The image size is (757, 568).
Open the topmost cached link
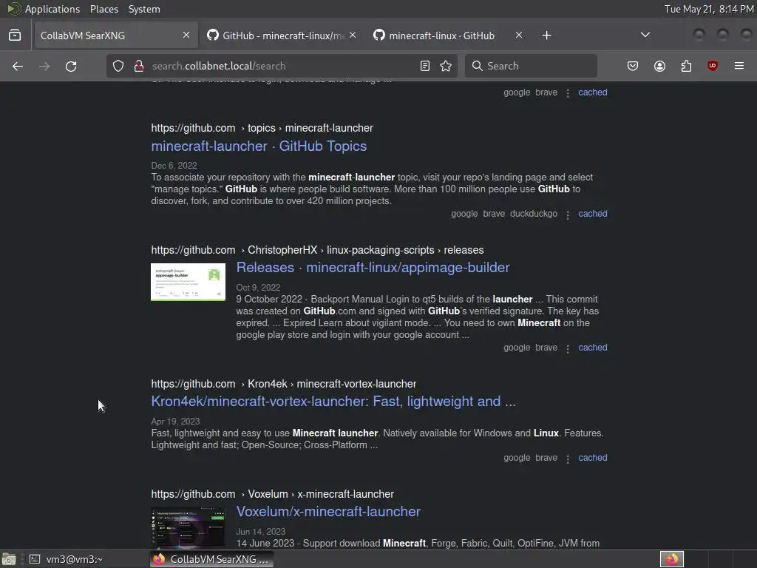pos(593,92)
